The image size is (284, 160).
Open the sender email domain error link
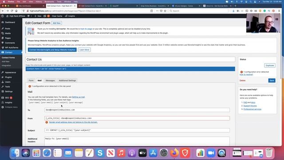click(73, 122)
